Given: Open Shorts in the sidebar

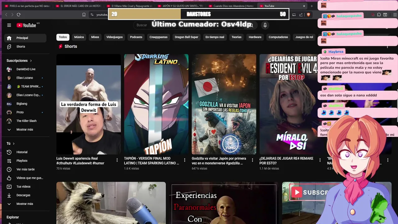Looking at the screenshot, I should pos(25,47).
